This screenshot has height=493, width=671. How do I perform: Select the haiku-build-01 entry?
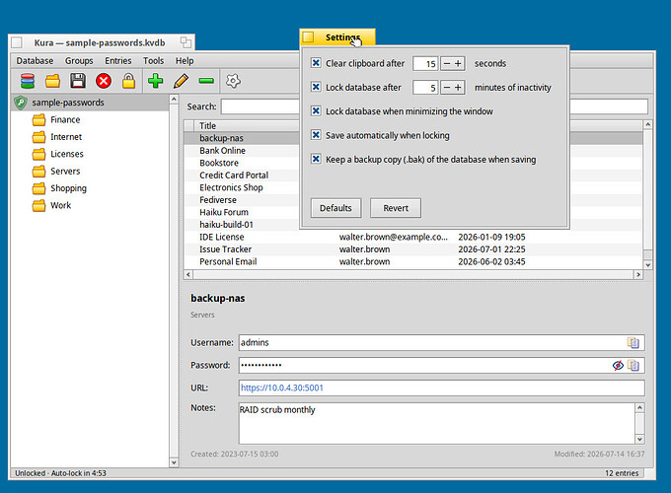point(242,225)
